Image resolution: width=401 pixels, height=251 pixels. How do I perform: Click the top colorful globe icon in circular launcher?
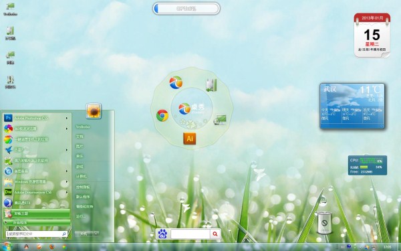pos(176,83)
